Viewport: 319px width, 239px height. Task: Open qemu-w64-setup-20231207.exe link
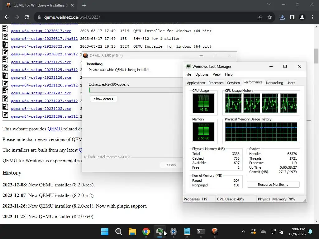[x=41, y=93]
